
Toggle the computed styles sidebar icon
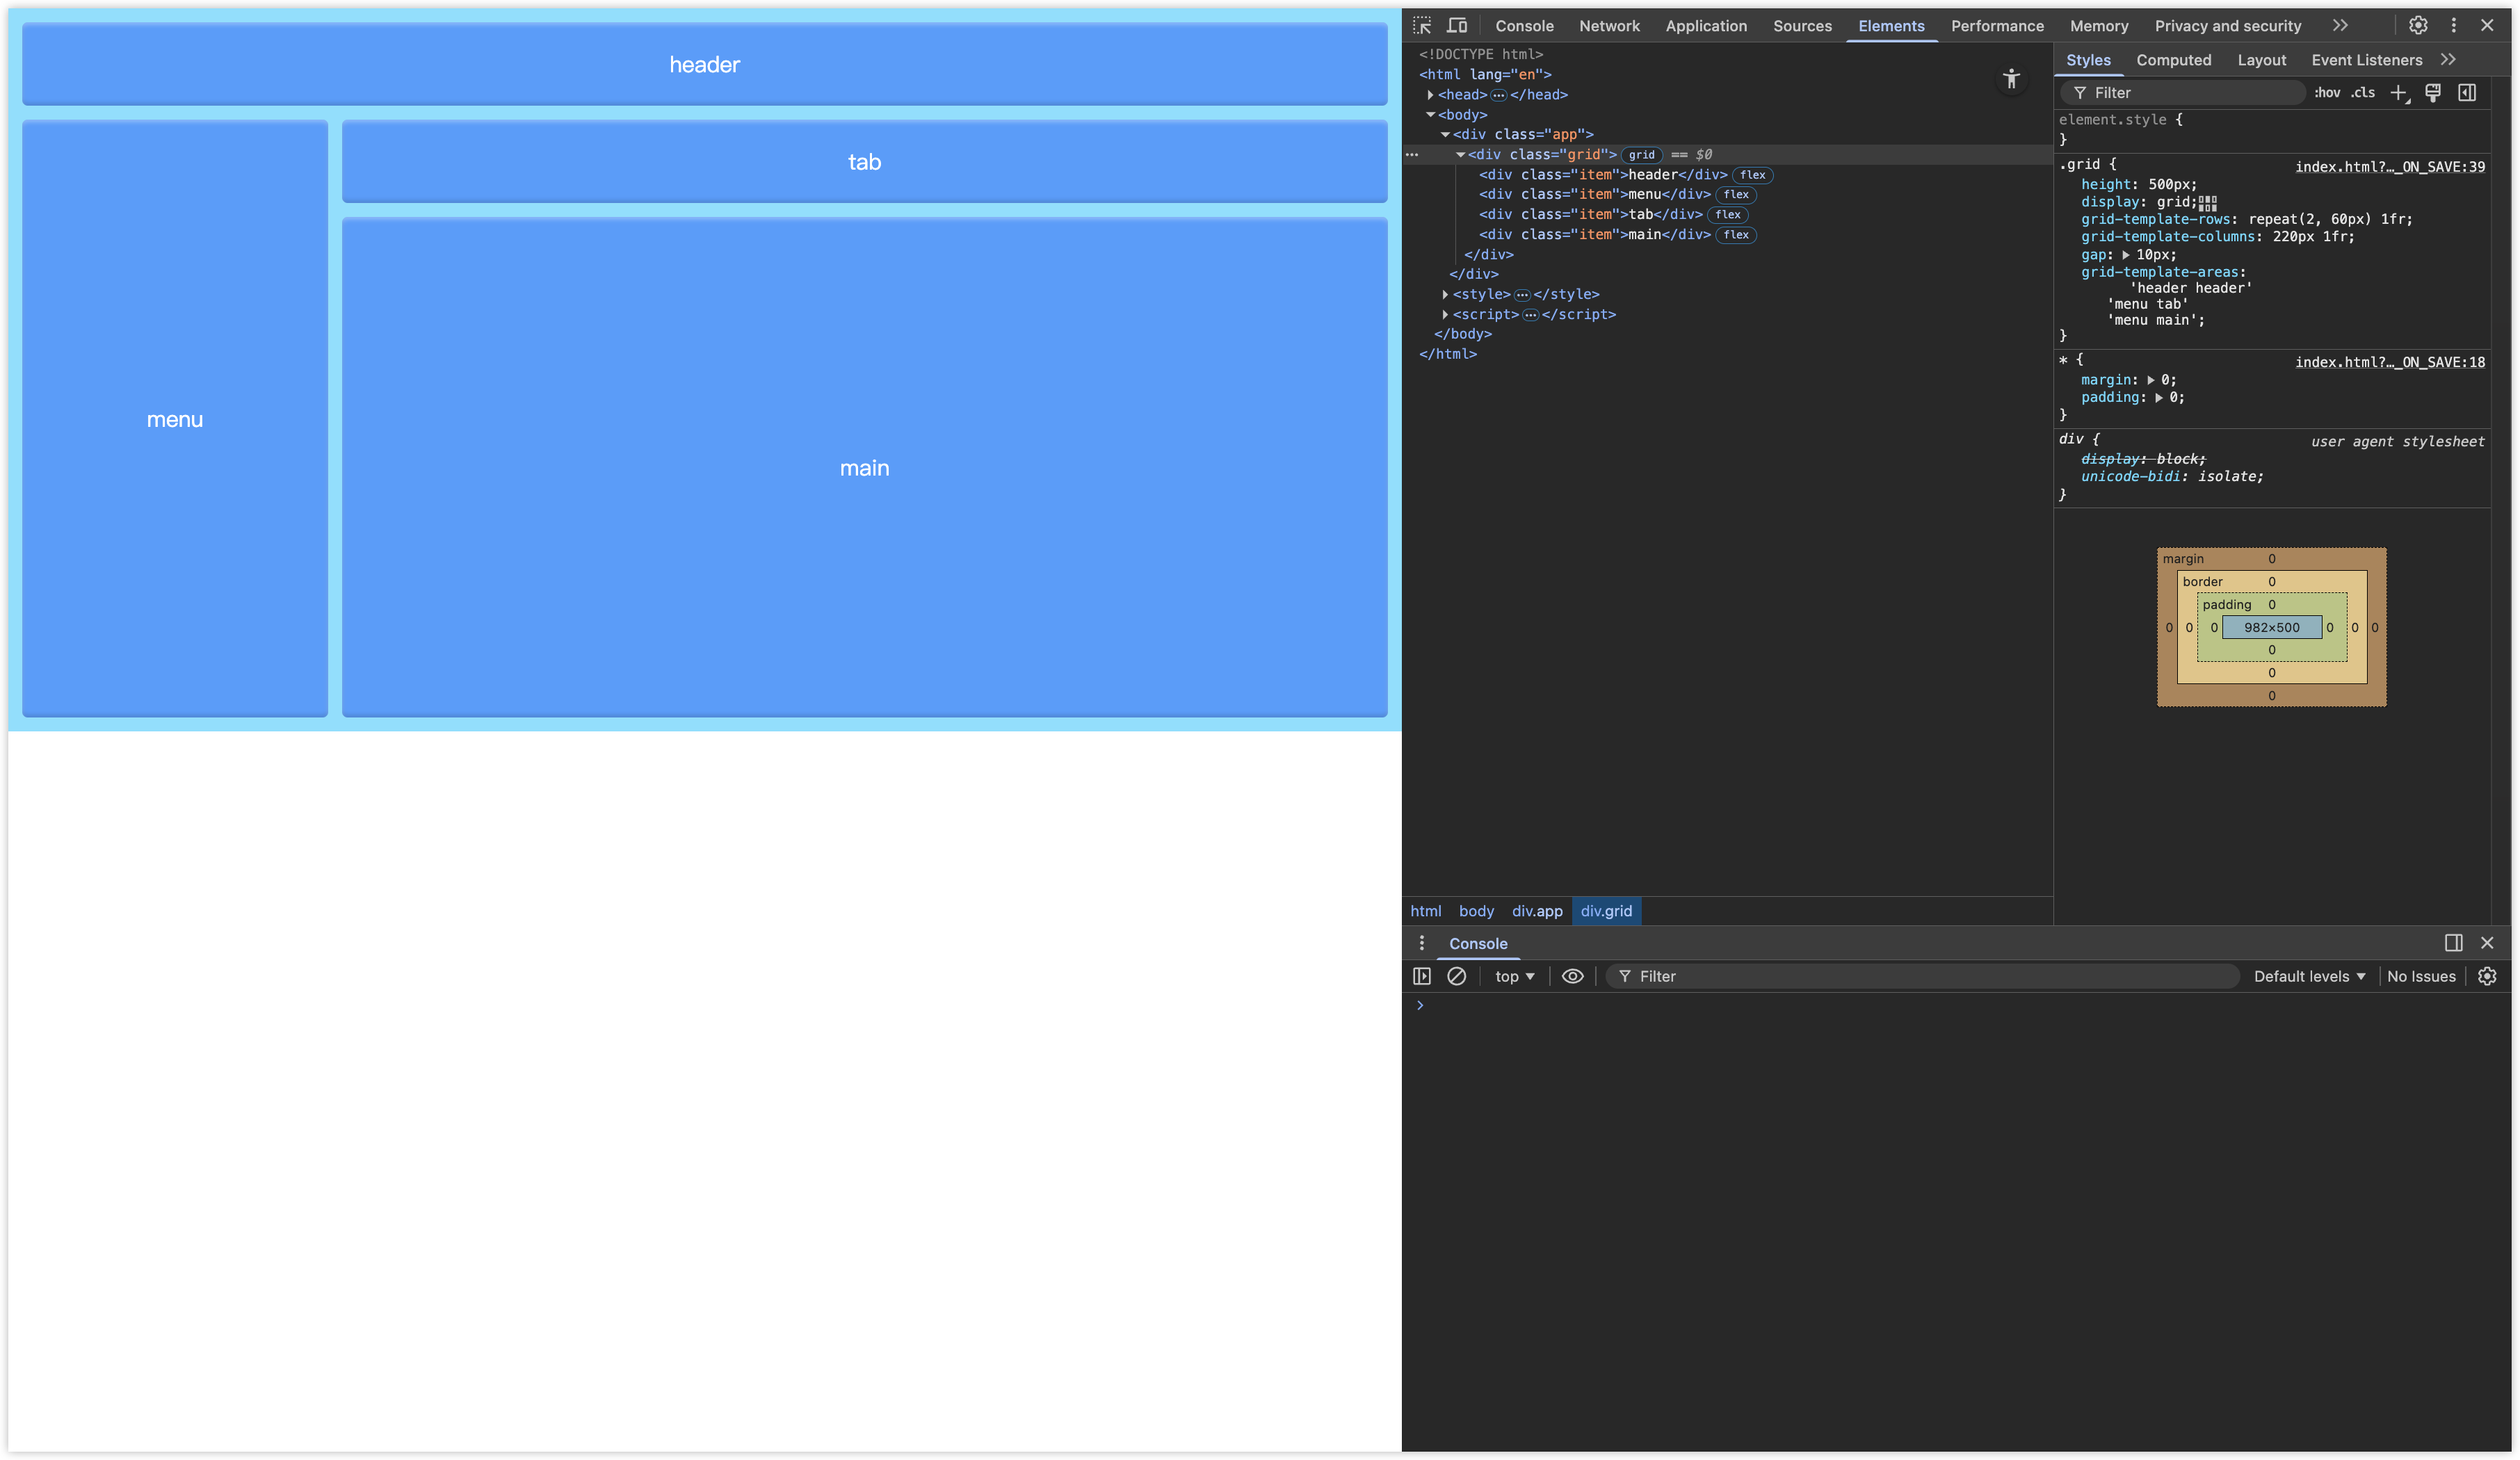2467,93
